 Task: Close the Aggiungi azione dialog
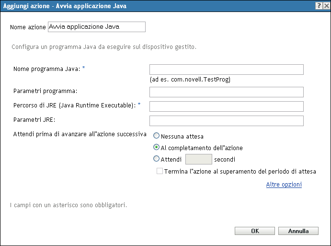click(326, 4)
